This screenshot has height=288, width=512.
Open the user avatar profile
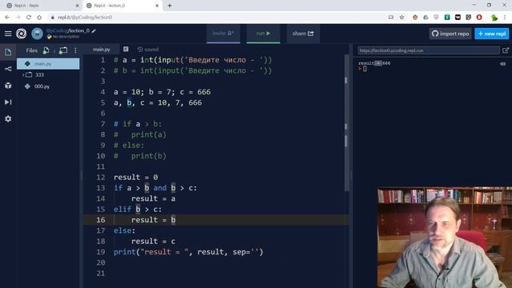[x=37, y=34]
